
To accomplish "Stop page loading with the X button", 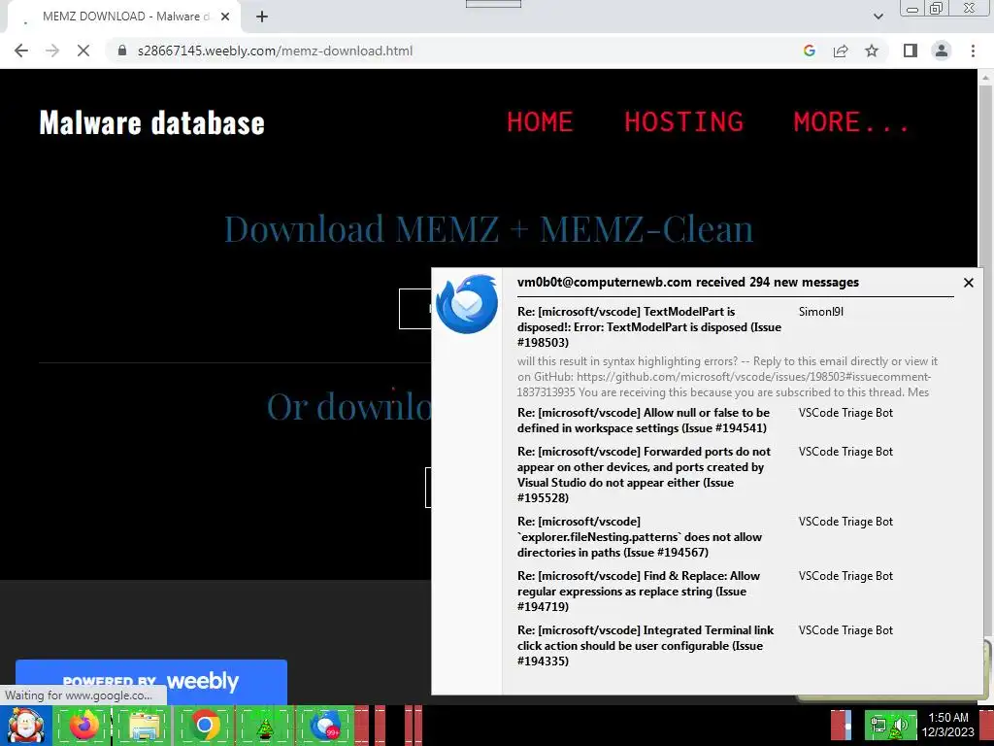I will pos(83,51).
